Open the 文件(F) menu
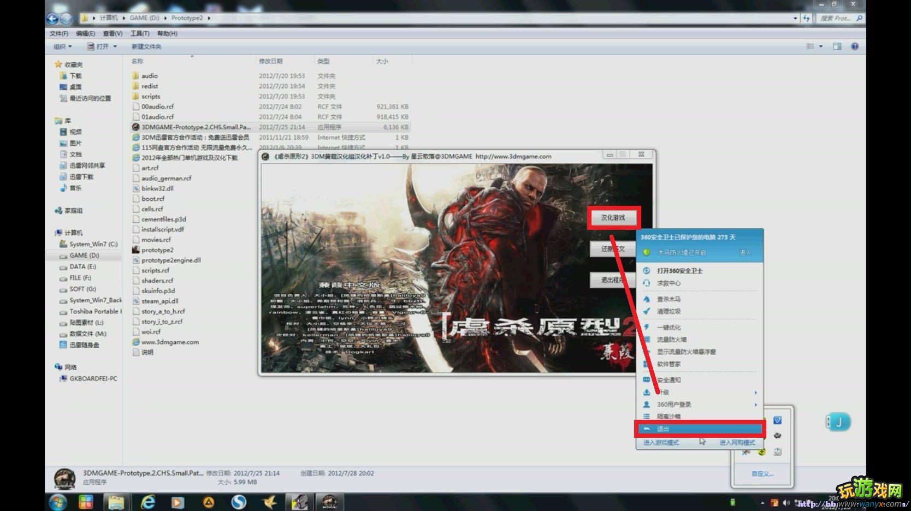The width and height of the screenshot is (911, 511). pos(59,33)
